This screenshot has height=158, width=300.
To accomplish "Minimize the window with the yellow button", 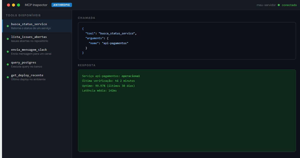I will (13, 5).
